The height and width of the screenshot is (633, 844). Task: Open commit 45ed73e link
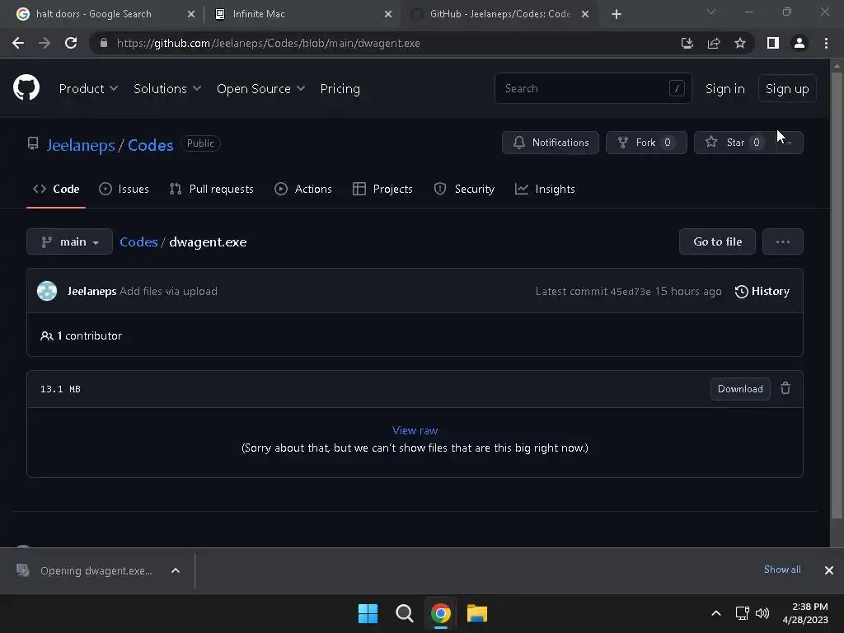click(631, 292)
